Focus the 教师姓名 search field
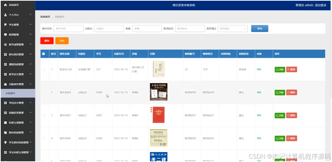 click(190, 29)
